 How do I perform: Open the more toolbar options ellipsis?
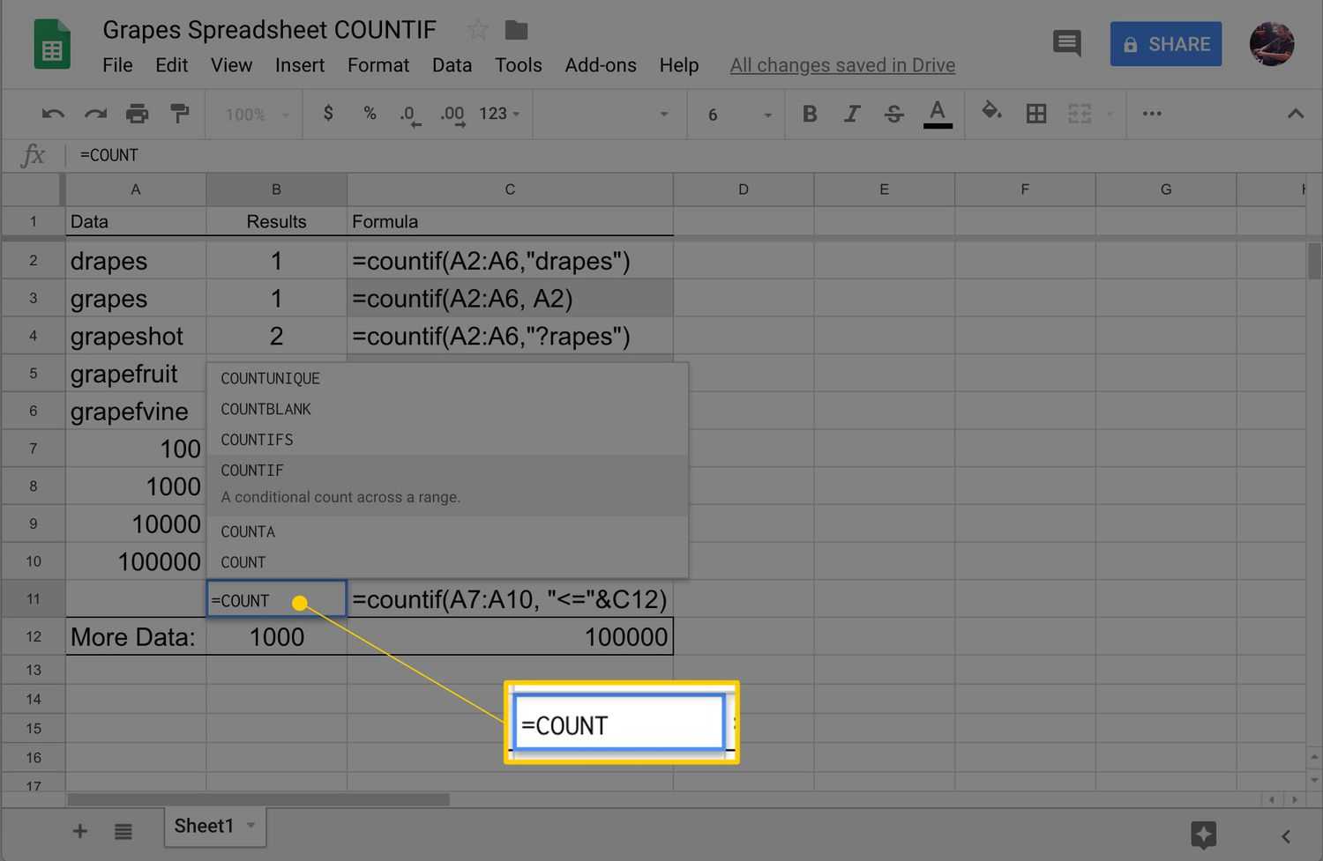pyautogui.click(x=1152, y=114)
